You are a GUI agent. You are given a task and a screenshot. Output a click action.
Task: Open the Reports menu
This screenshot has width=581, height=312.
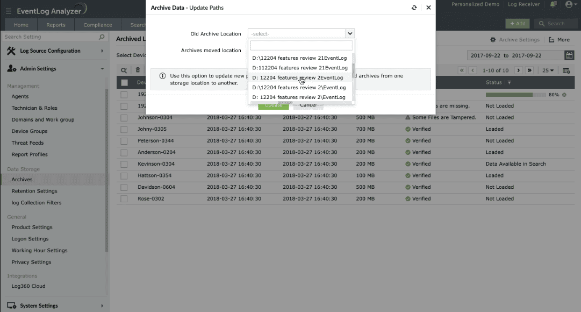55,24
